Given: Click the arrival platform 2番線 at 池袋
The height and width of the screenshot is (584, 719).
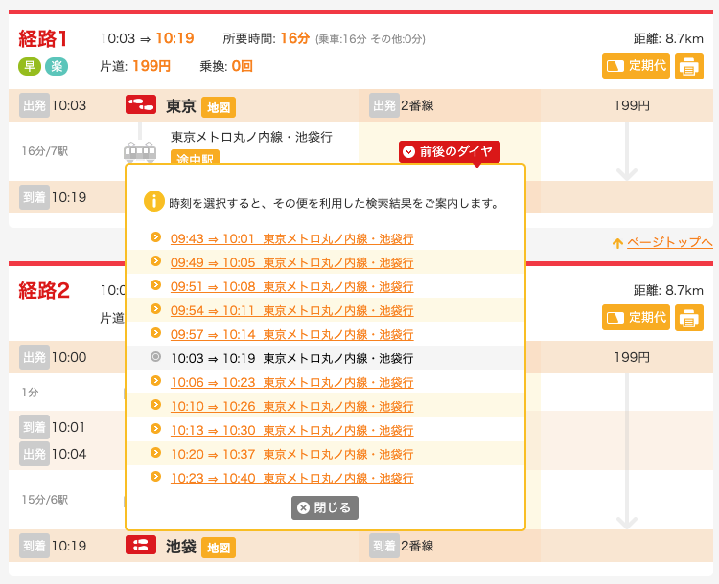Looking at the screenshot, I should point(417,546).
